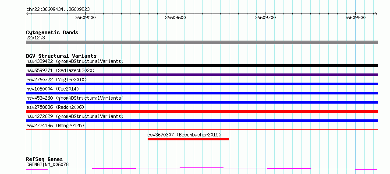Click the right arrow of the ruler
Screen dimensions: 390x174
coord(376,14)
